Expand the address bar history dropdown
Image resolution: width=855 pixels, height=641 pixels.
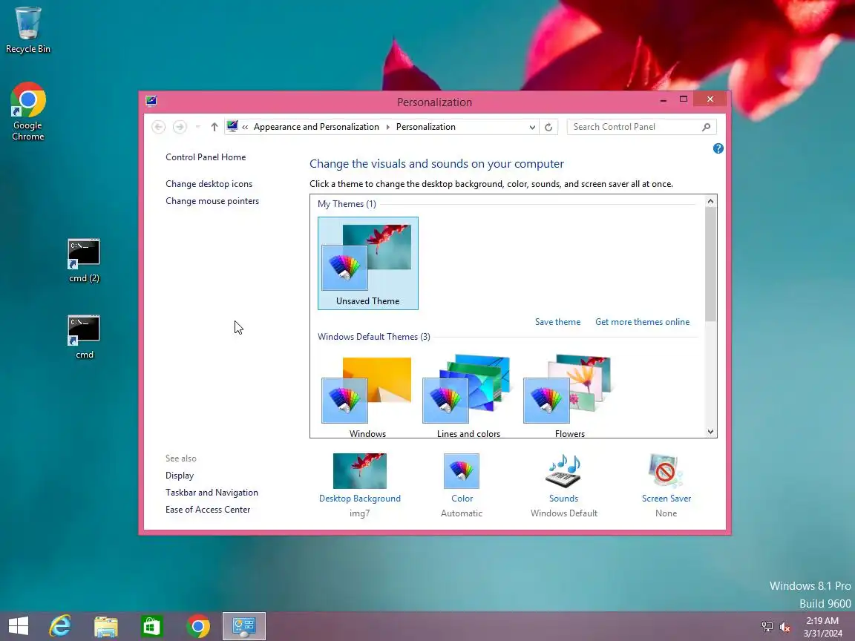532,127
